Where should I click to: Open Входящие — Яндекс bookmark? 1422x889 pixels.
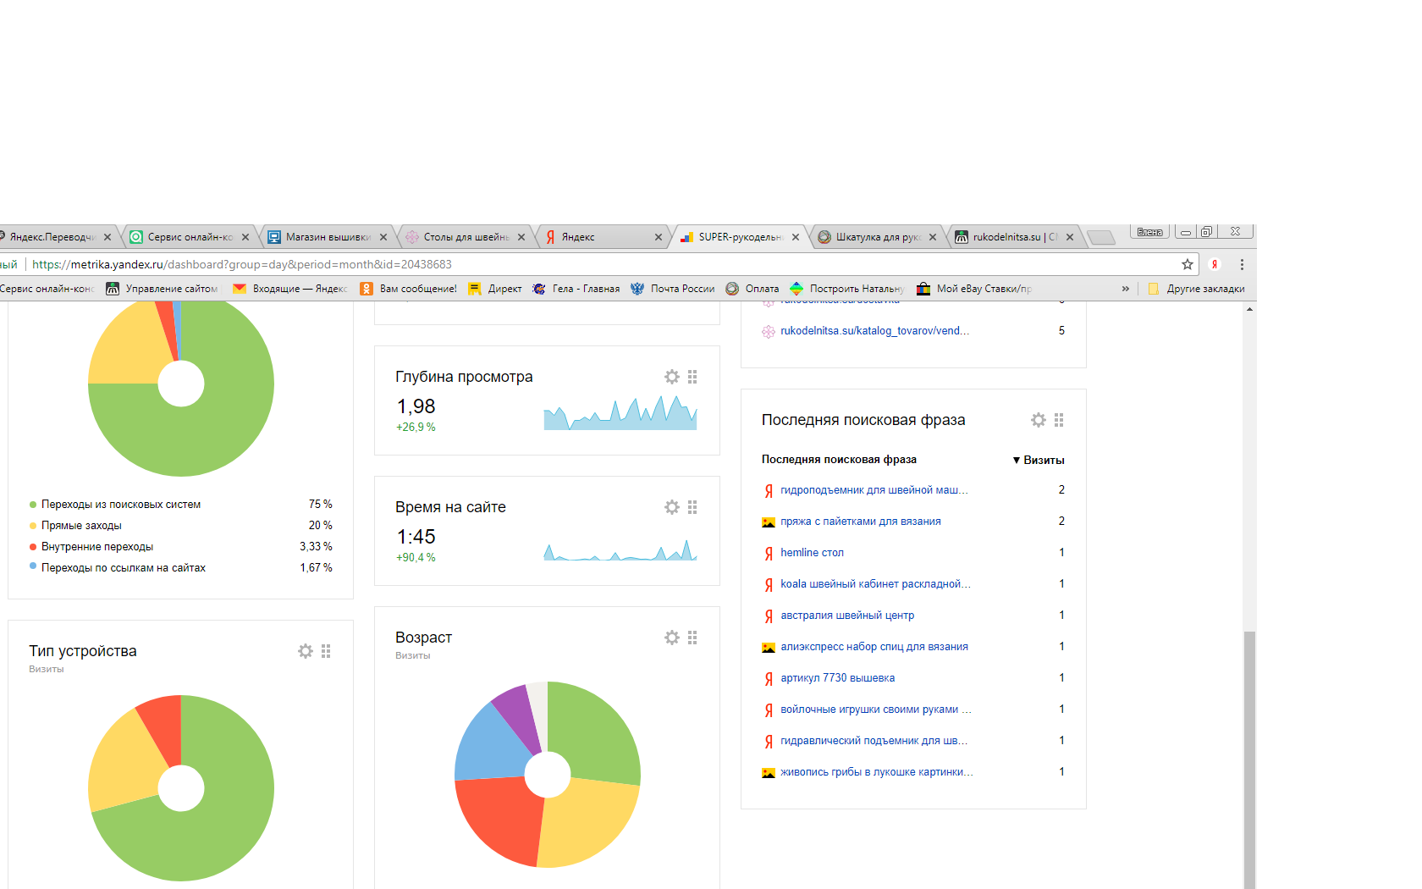pyautogui.click(x=290, y=289)
